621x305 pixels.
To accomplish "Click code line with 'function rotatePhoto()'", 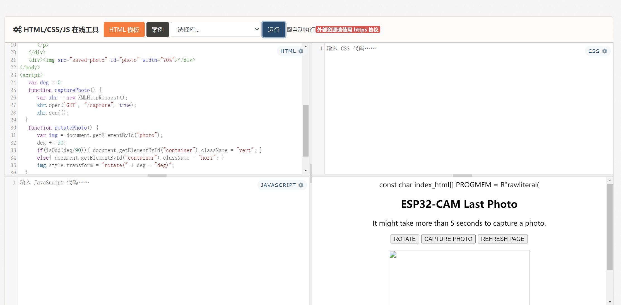I will [x=63, y=128].
